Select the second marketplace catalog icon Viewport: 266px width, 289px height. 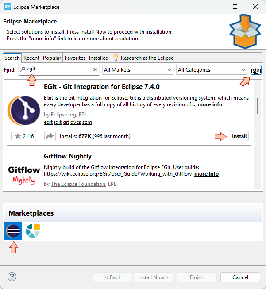point(33,231)
